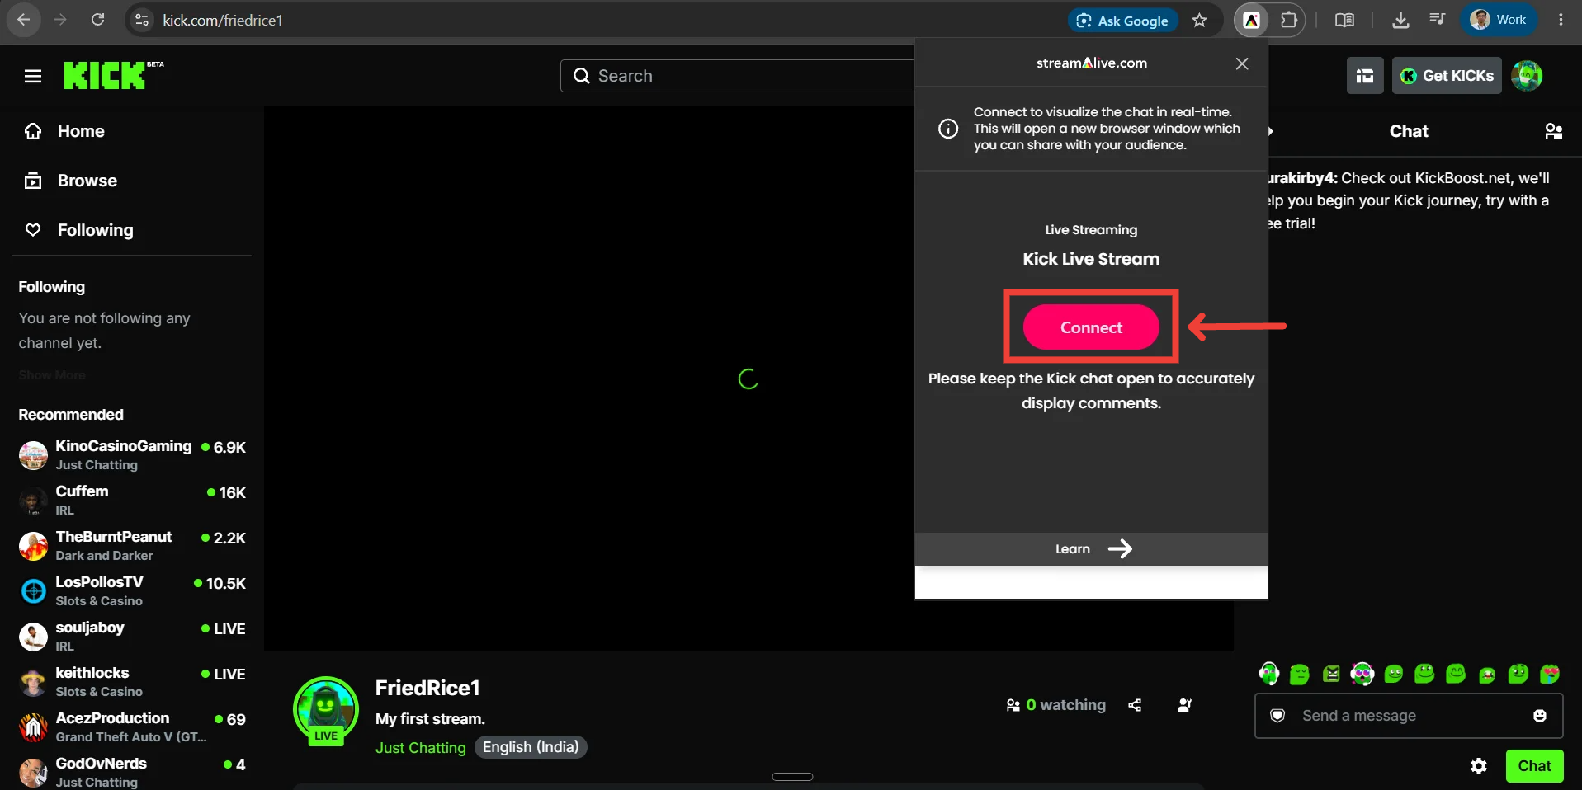
Task: Open the user avatar menu on Kick
Action: 1527,76
